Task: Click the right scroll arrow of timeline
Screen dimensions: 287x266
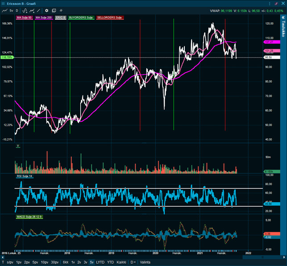Action: (x=284, y=257)
